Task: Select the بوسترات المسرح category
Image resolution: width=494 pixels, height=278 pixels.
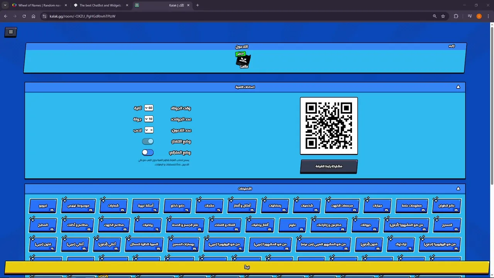Action: pyautogui.click(x=183, y=244)
